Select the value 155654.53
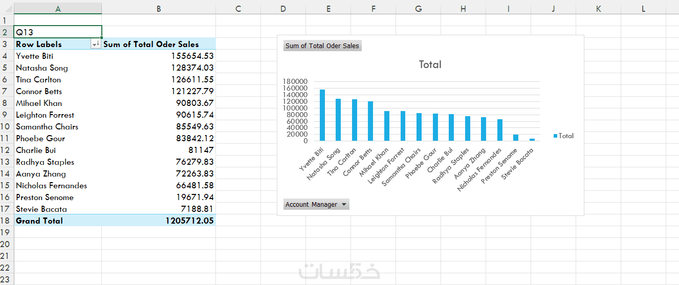679x285 pixels. [x=159, y=56]
